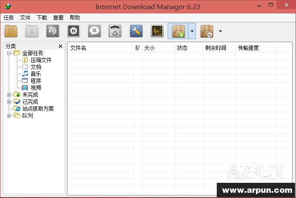Select 站点抓取方案 in the tree
Image resolution: width=296 pixels, height=198 pixels.
pyautogui.click(x=38, y=109)
